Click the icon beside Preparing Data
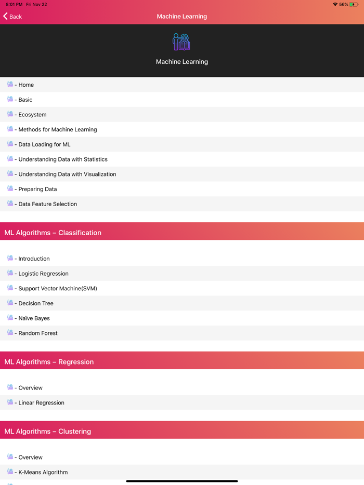This screenshot has width=364, height=485. click(x=10, y=188)
